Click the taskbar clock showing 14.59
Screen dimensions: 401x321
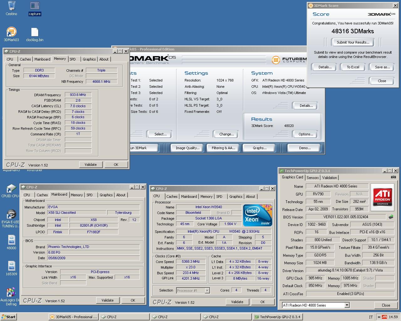pos(393,317)
